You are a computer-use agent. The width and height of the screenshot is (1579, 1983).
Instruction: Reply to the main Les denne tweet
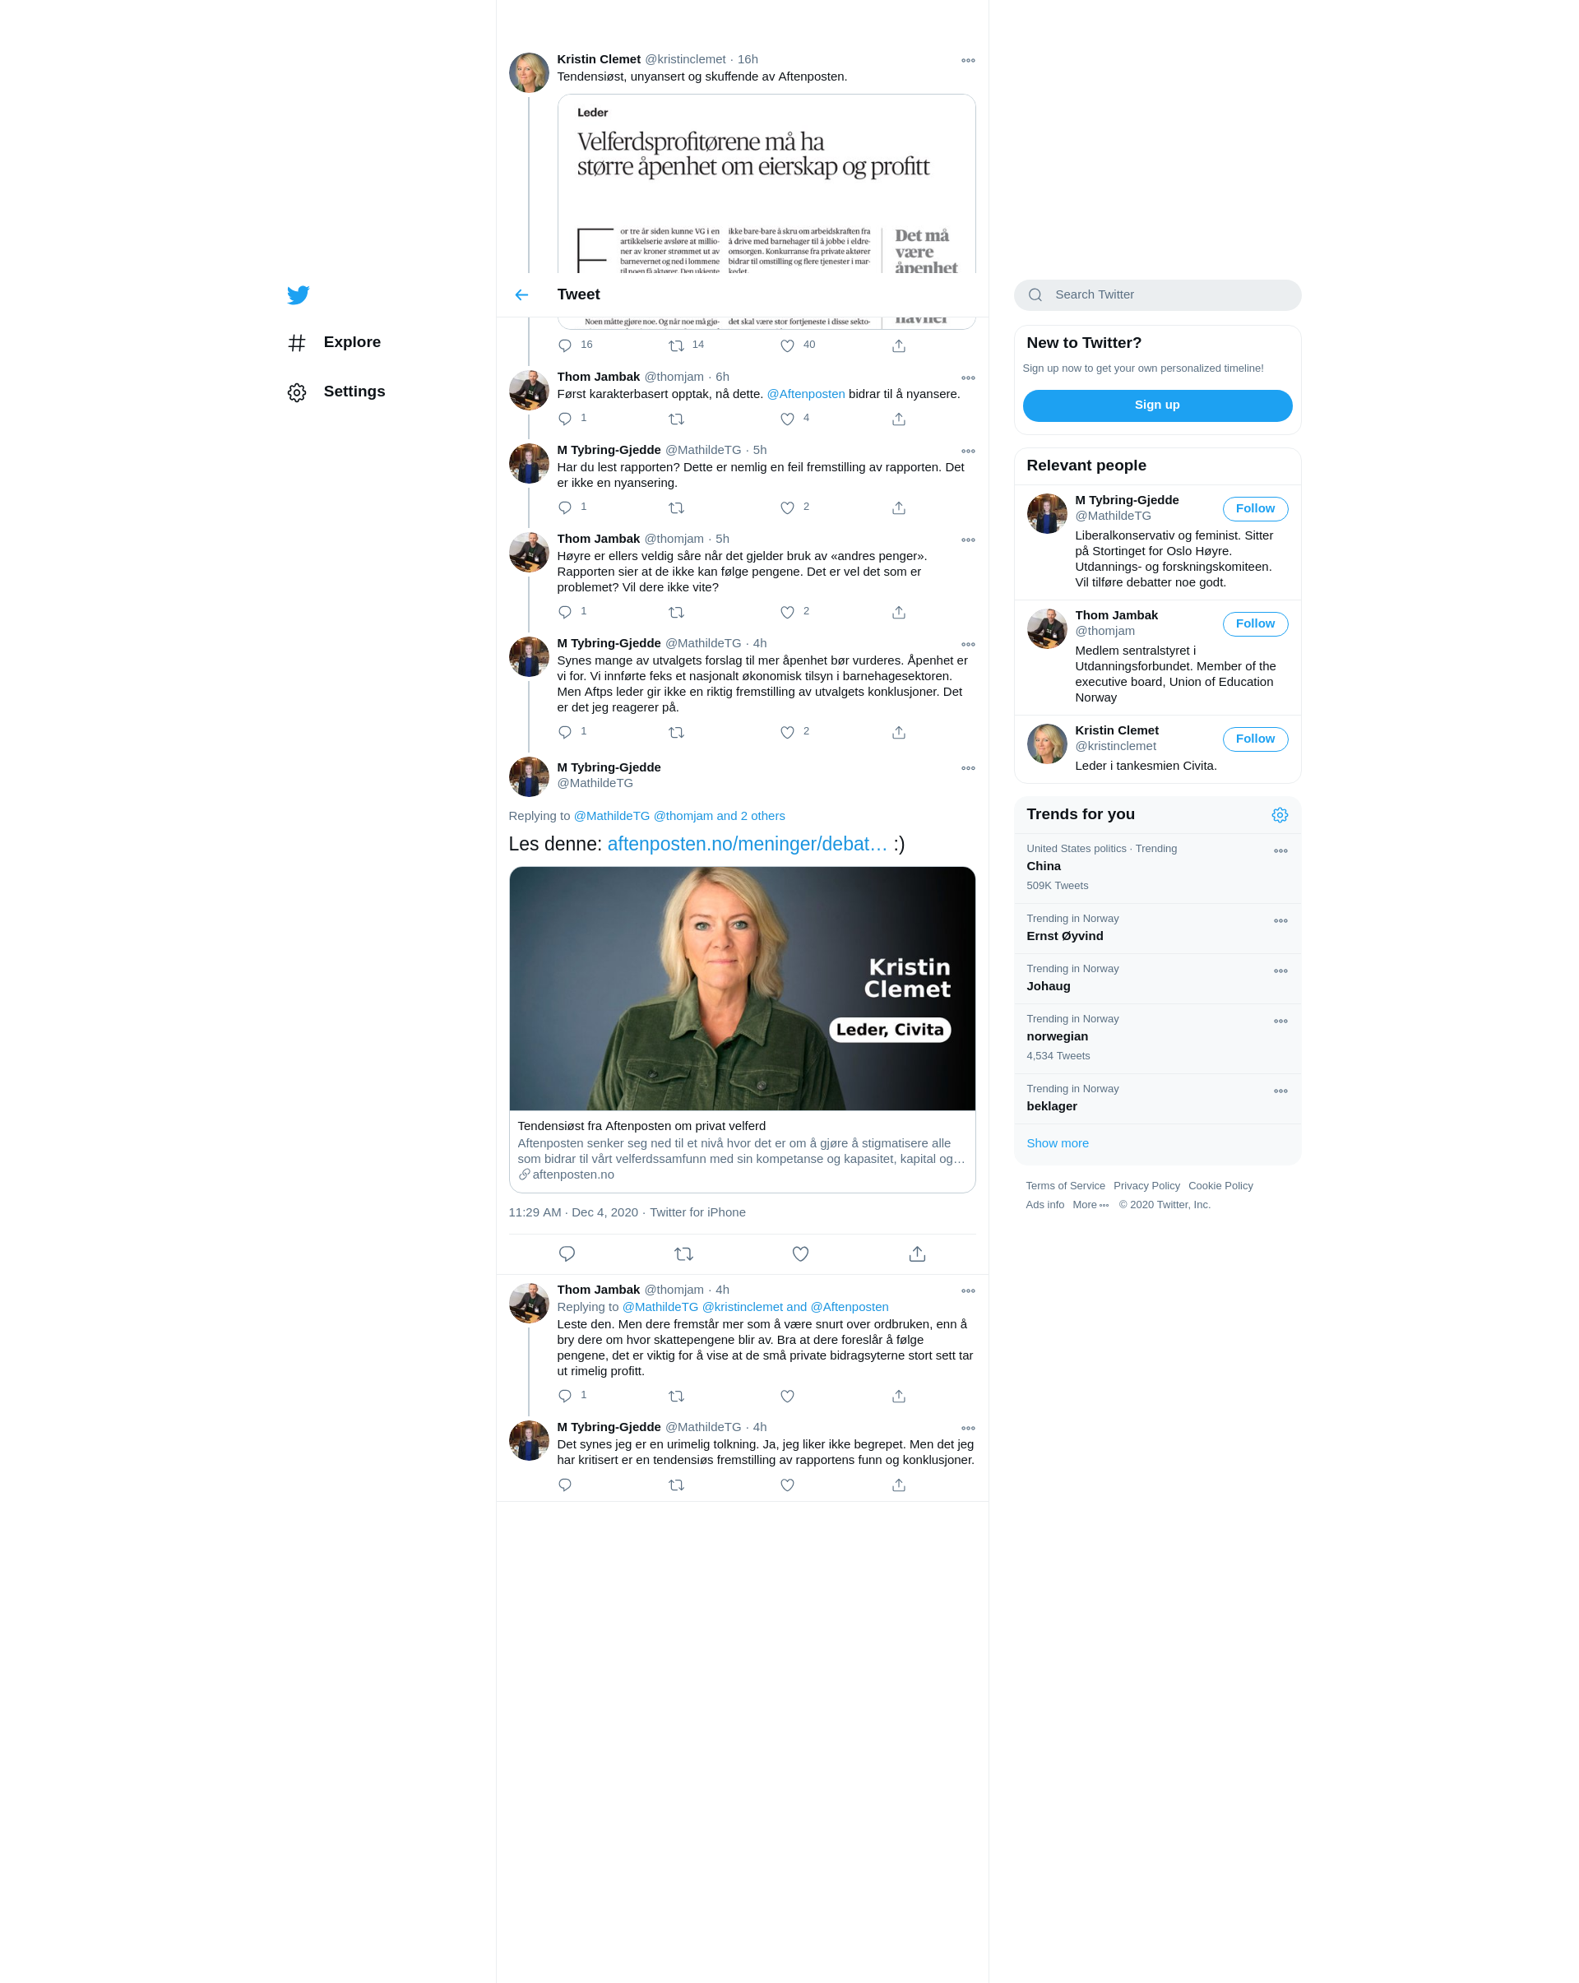pos(567,1253)
